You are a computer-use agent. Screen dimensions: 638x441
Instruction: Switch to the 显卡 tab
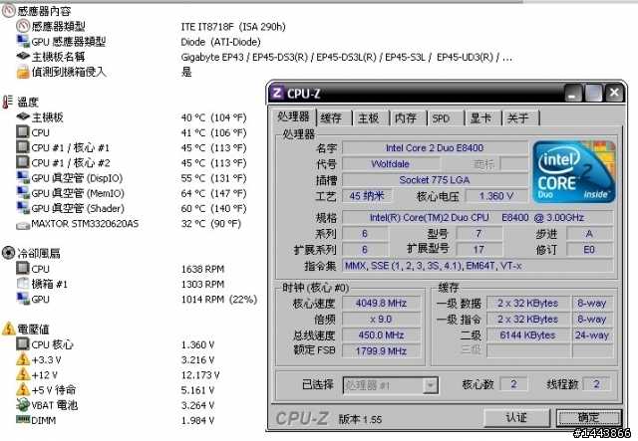pyautogui.click(x=480, y=118)
